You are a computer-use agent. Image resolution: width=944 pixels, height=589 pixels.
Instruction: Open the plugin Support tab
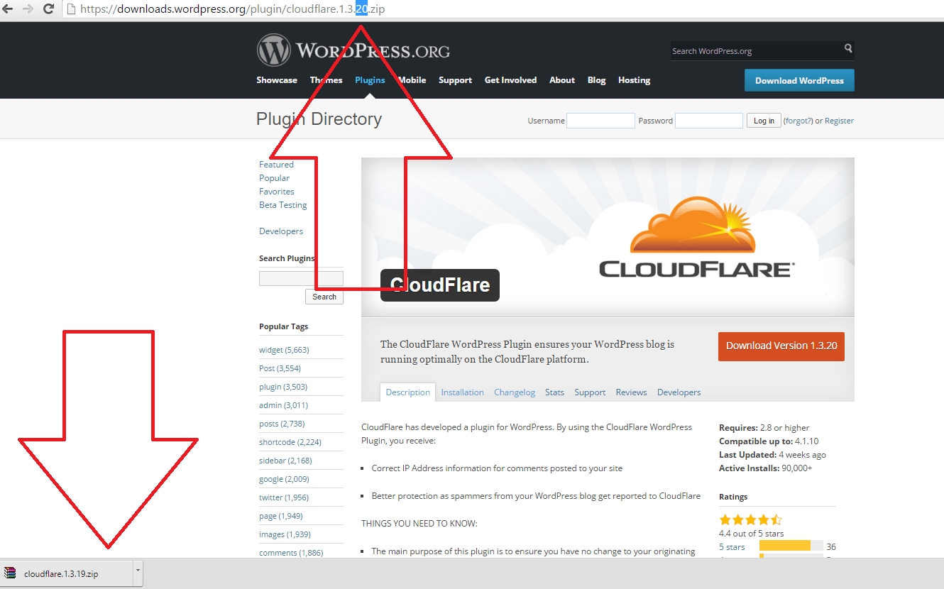tap(590, 392)
